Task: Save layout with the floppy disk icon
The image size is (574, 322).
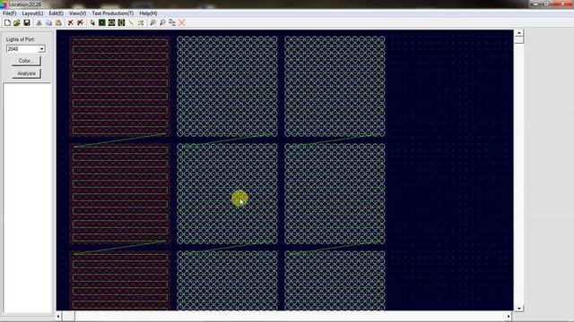Action: click(27, 22)
